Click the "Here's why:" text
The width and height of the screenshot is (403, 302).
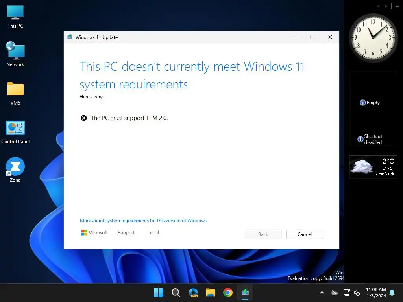91,97
